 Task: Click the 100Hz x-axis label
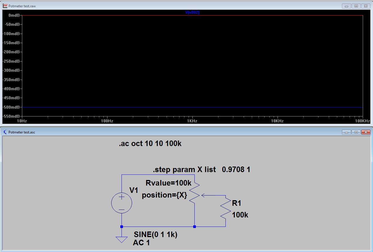(x=107, y=121)
